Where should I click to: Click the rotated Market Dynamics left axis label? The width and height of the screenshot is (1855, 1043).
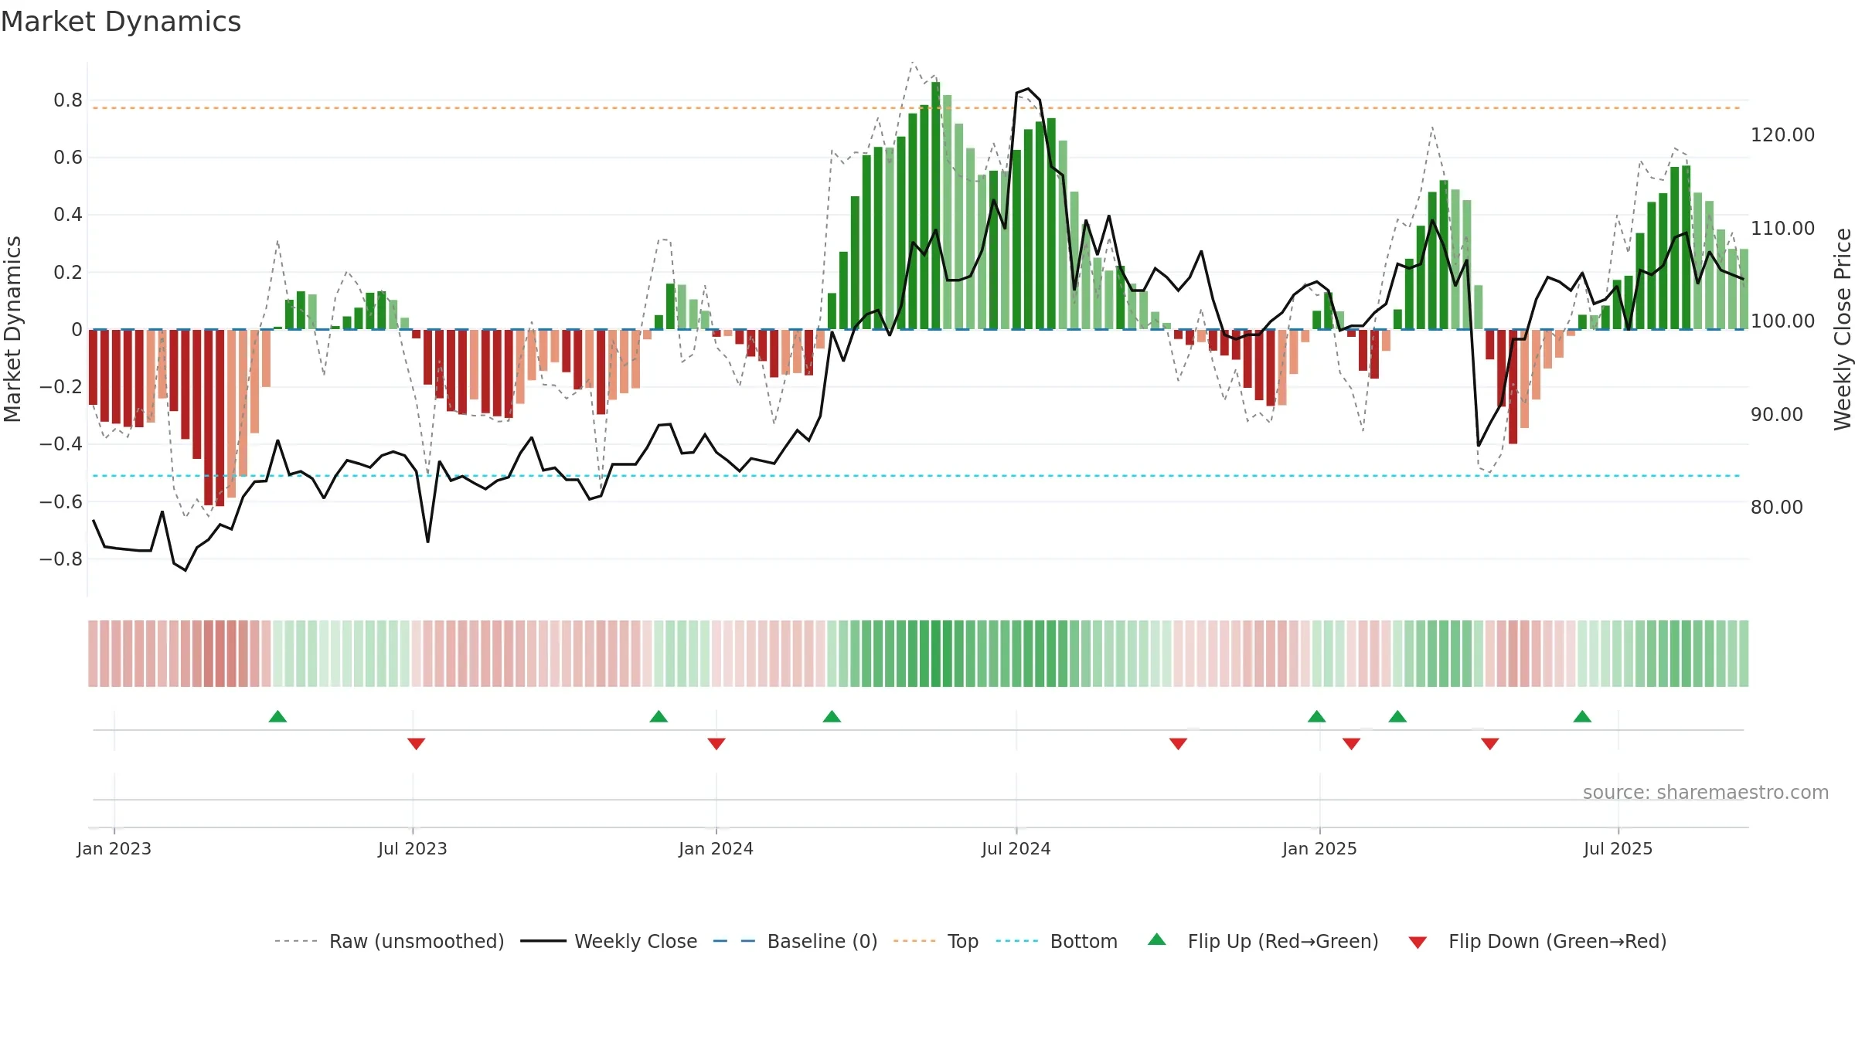(x=12, y=329)
